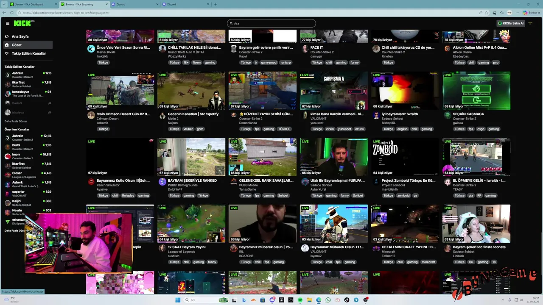Viewport: 543px width, 305px height.
Task: Open Spotify from the taskbar
Action: pyautogui.click(x=300, y=300)
